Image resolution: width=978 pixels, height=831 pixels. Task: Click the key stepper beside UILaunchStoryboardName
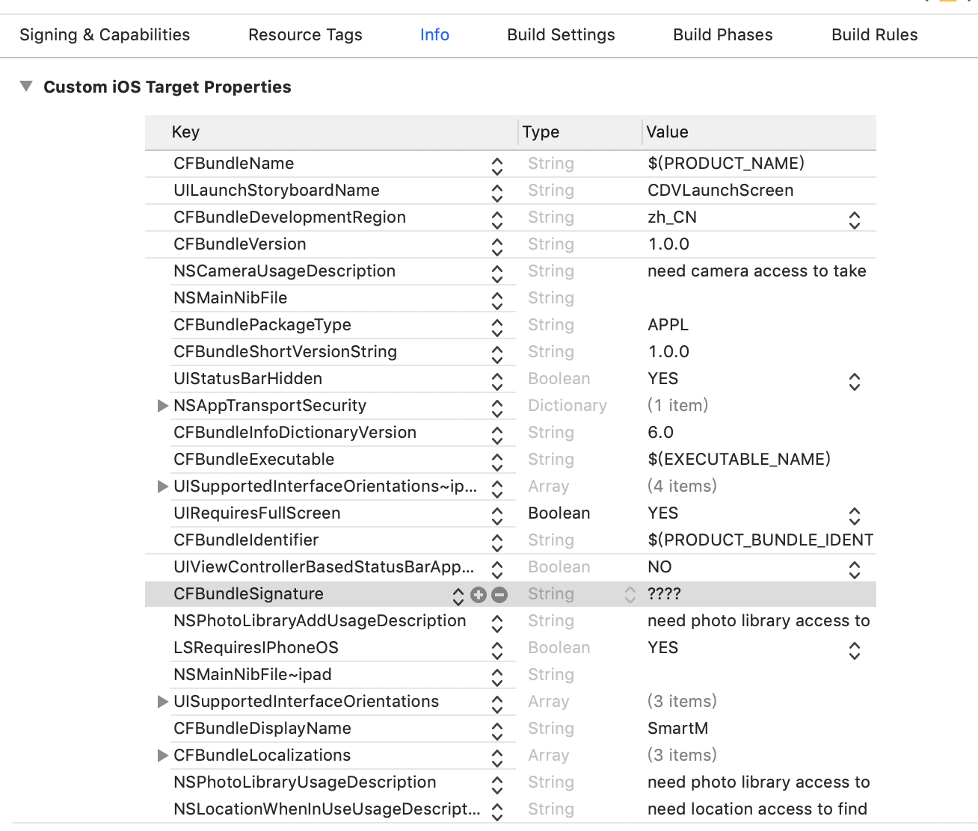tap(496, 191)
